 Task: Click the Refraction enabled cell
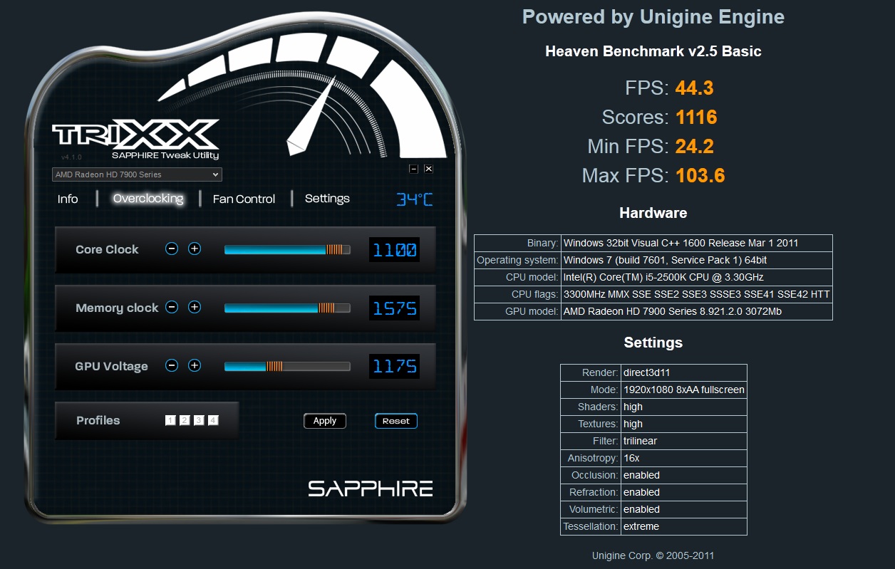pos(683,492)
